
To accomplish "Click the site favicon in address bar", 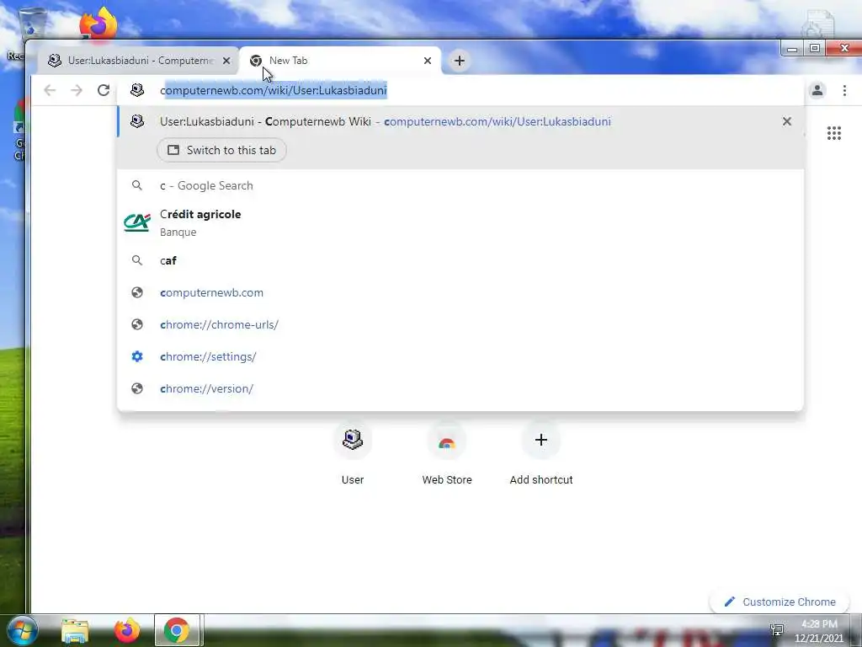I will point(137,90).
